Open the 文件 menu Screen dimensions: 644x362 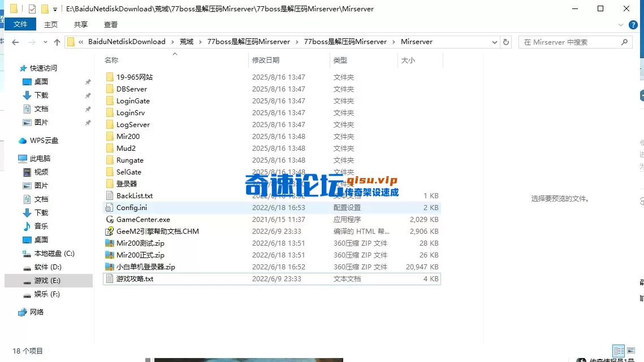(20, 24)
